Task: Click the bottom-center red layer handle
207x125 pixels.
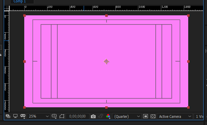Action: tap(107, 108)
